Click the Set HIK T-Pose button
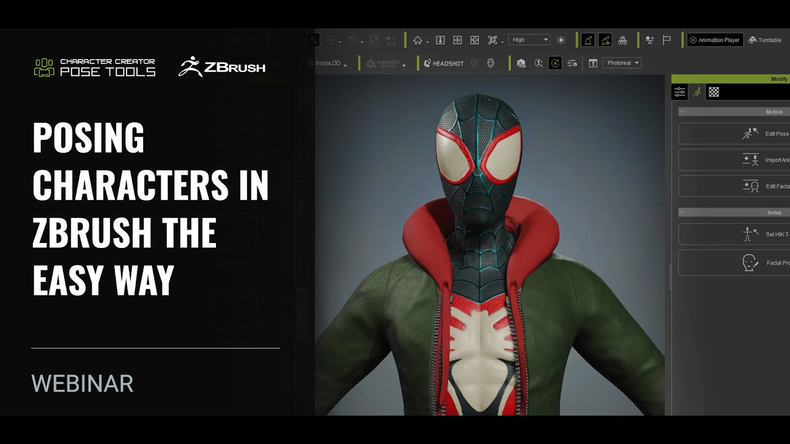The image size is (790, 444). coord(734,234)
